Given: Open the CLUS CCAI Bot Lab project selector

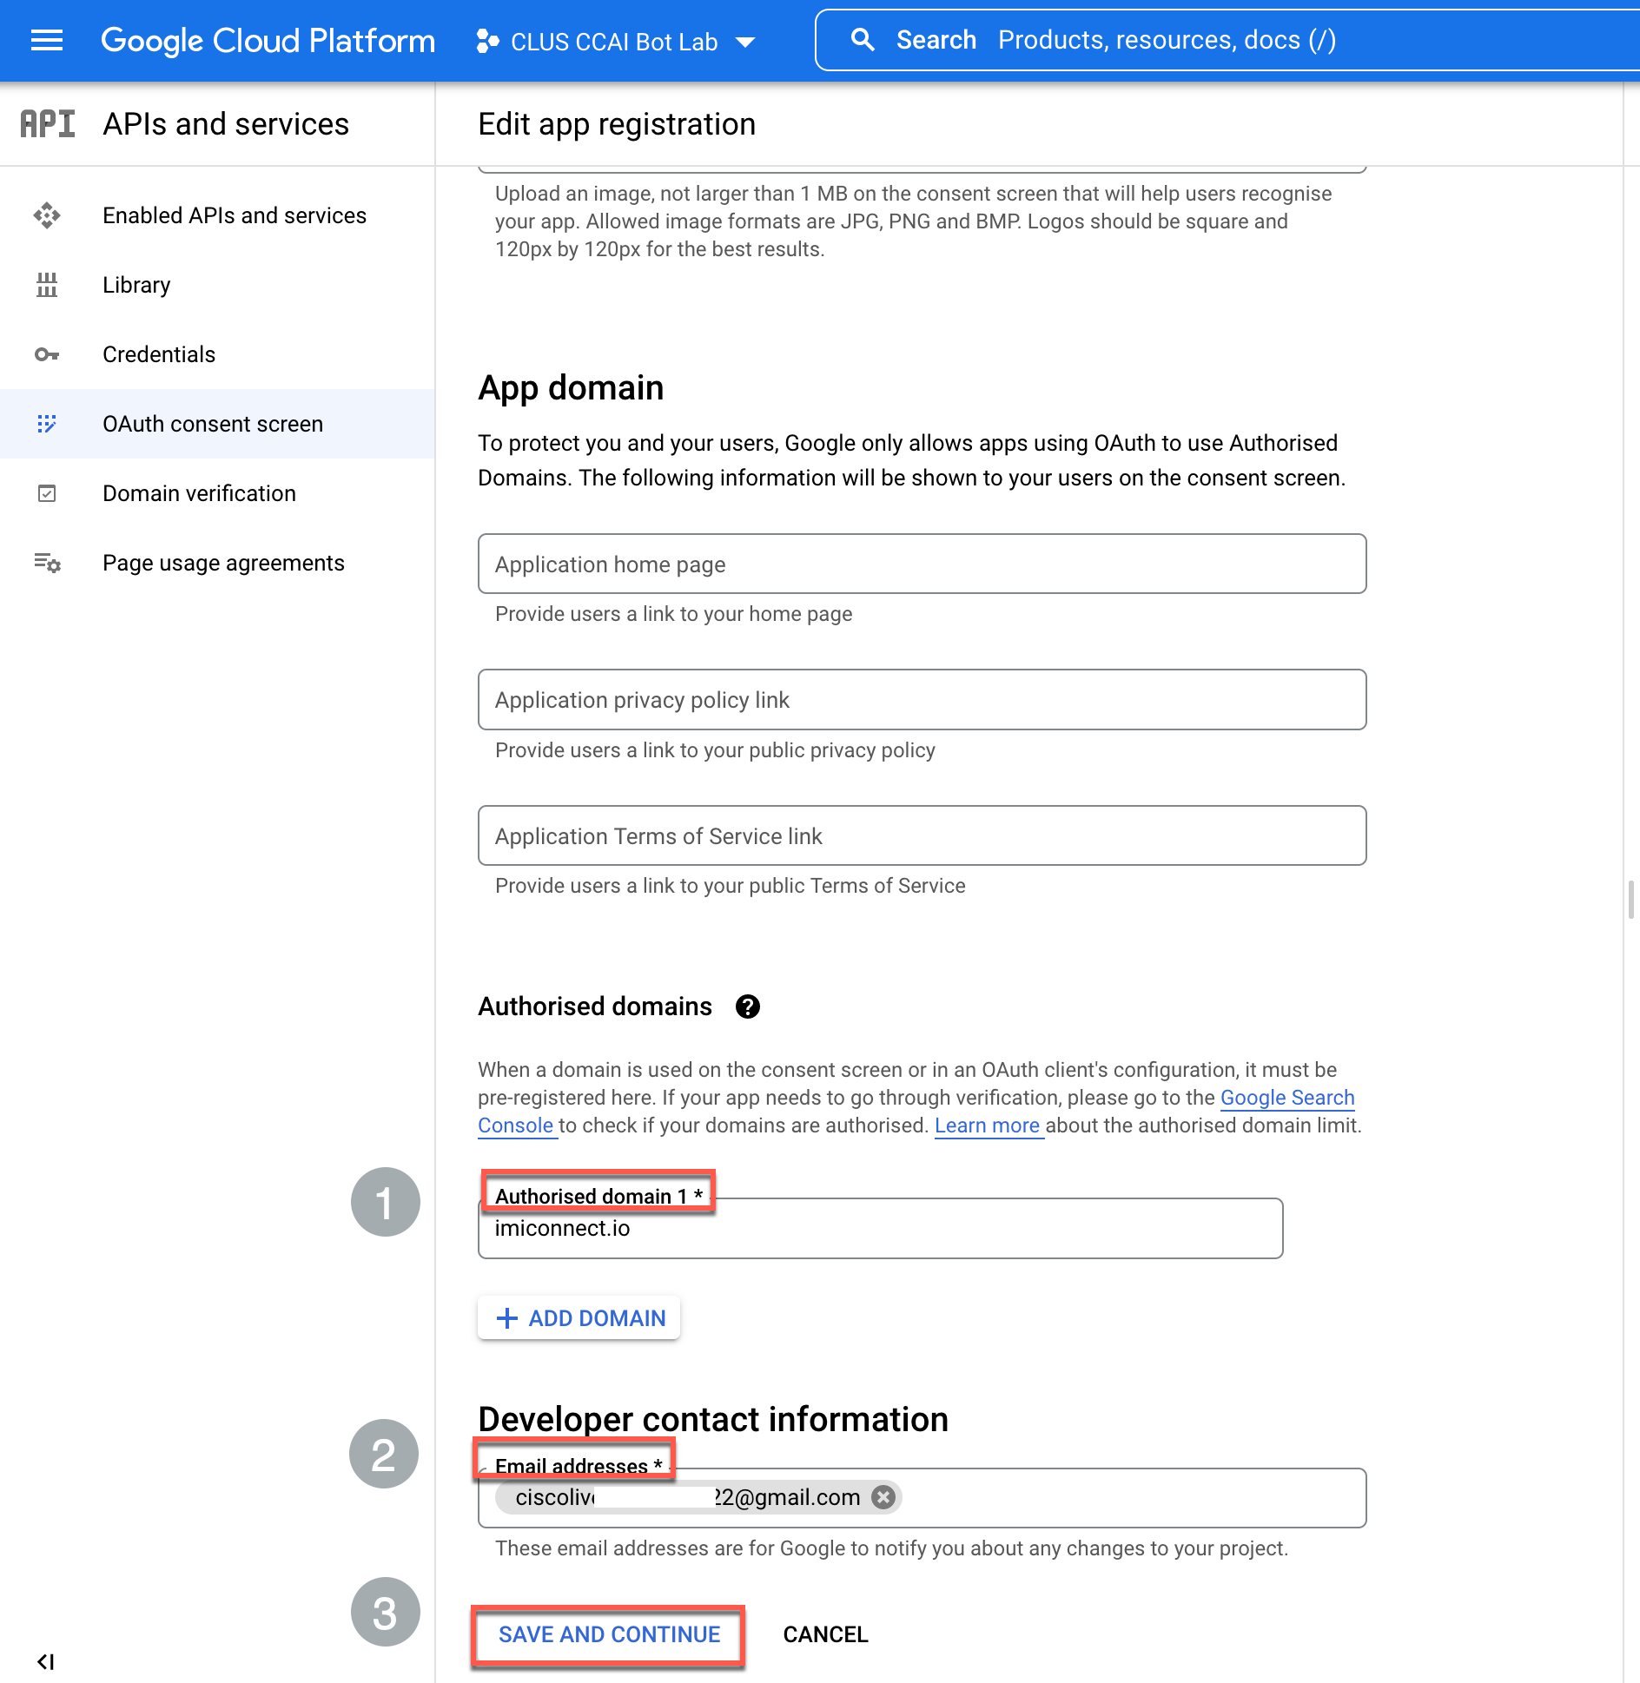Looking at the screenshot, I should [615, 41].
